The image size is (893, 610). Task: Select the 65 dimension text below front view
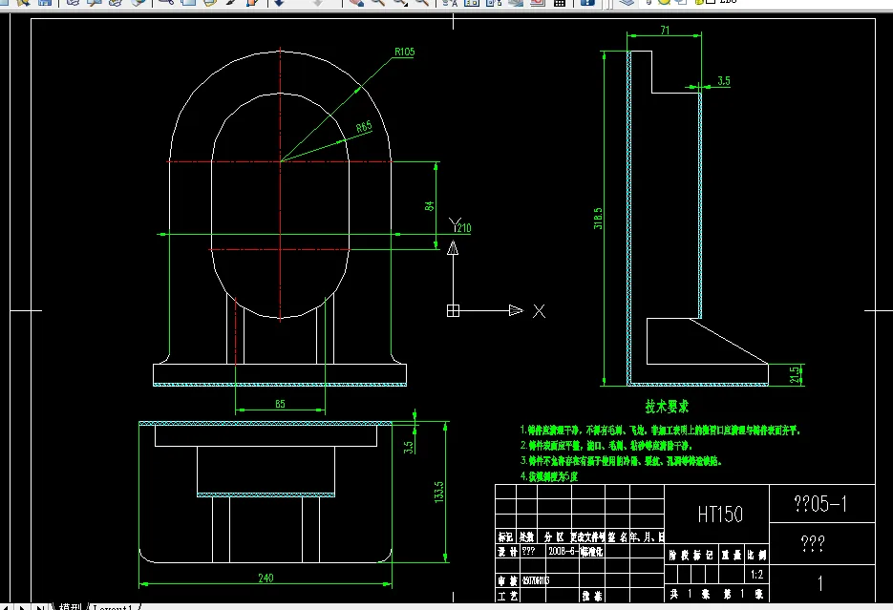coord(280,404)
